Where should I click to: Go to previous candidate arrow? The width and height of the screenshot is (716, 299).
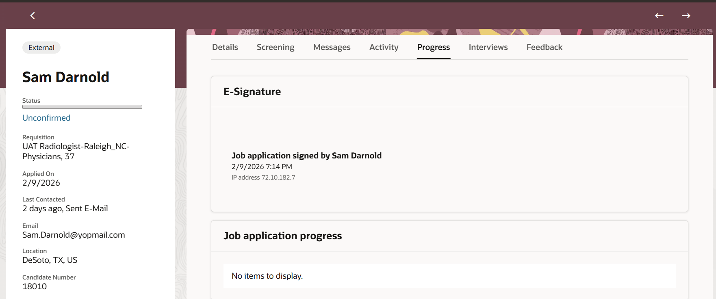click(x=659, y=15)
